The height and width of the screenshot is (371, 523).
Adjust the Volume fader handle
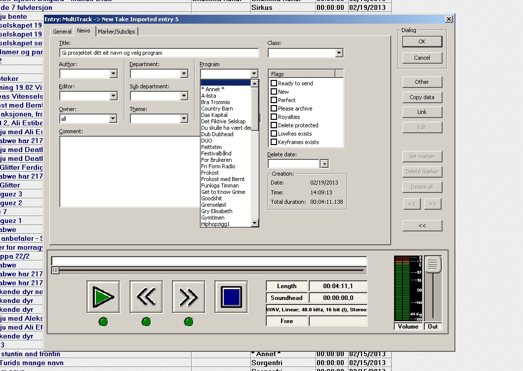coord(433,264)
